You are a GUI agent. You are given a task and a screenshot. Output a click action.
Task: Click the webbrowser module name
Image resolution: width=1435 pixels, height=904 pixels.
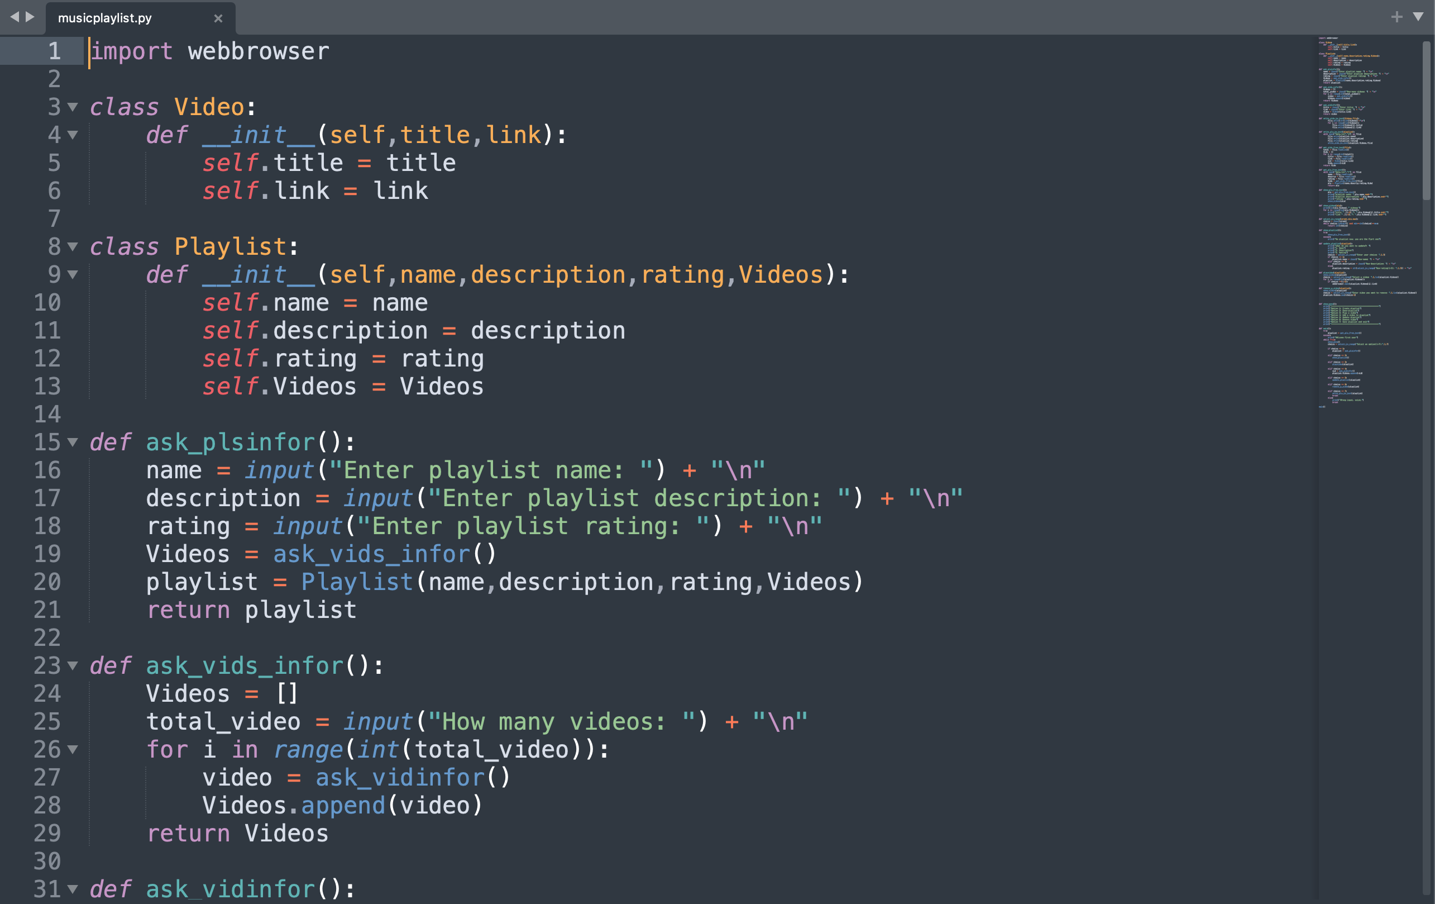[x=258, y=52]
